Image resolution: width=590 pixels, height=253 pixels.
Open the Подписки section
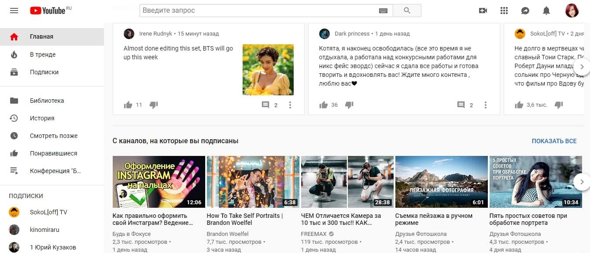tap(38, 72)
